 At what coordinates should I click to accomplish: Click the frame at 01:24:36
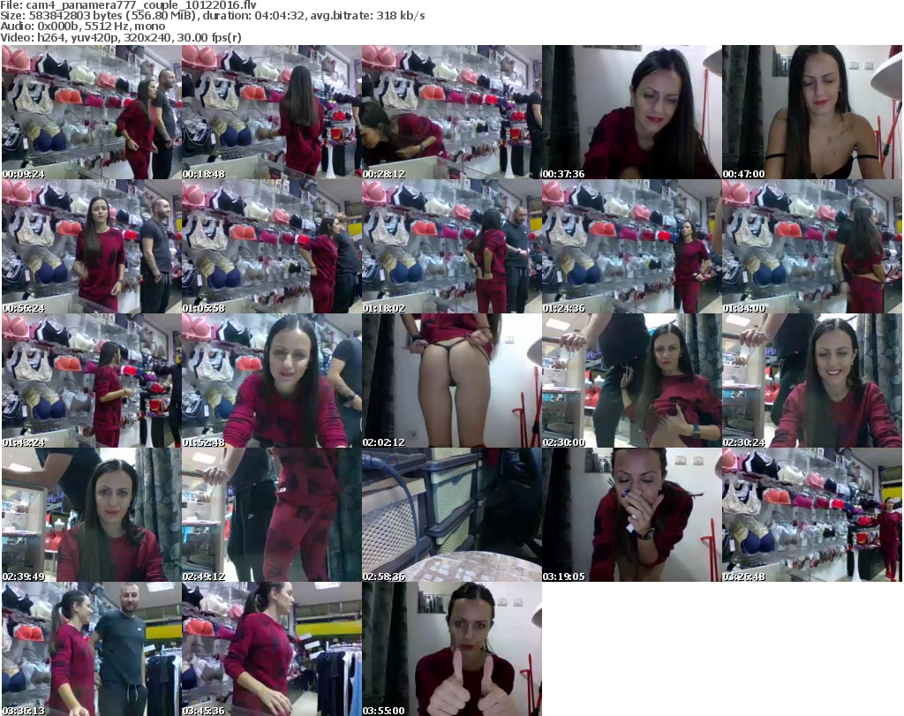coord(632,246)
